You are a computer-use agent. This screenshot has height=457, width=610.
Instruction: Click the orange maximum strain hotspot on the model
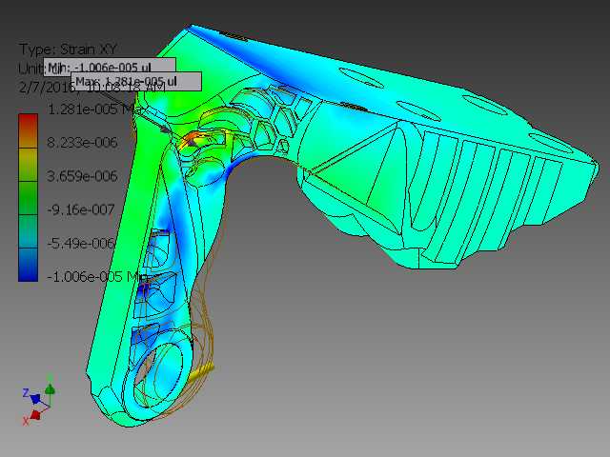[192, 138]
